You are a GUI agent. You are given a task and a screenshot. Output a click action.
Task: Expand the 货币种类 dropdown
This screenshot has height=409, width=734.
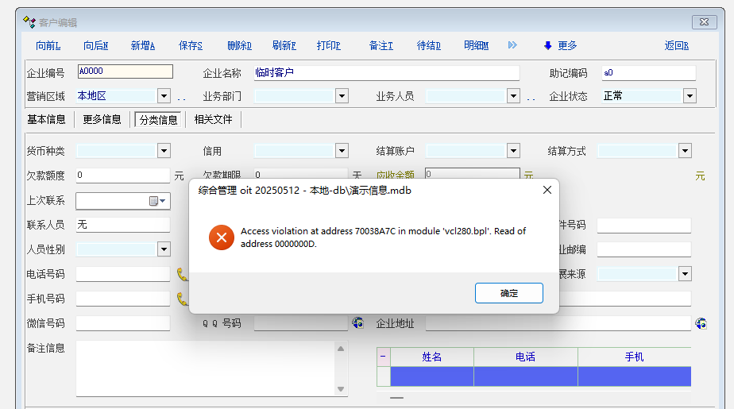click(x=164, y=151)
